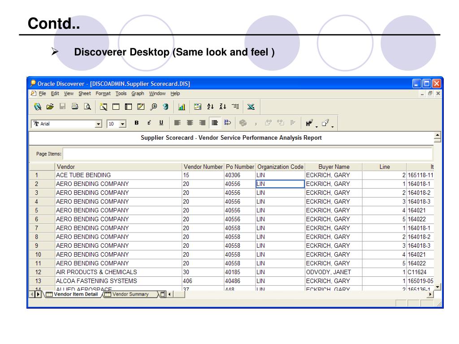Click the horizontal scrollbar right arrow
The height and width of the screenshot is (344, 459).
pos(430,294)
